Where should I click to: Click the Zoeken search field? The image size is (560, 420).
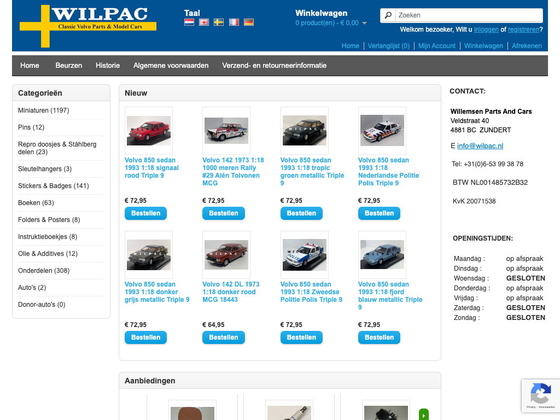point(468,15)
